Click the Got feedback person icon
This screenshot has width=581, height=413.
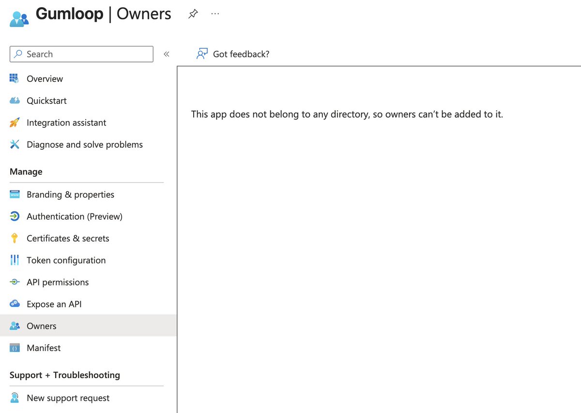coord(202,54)
